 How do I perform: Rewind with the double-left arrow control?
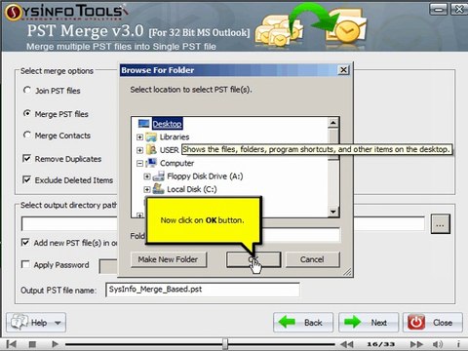[347, 344]
